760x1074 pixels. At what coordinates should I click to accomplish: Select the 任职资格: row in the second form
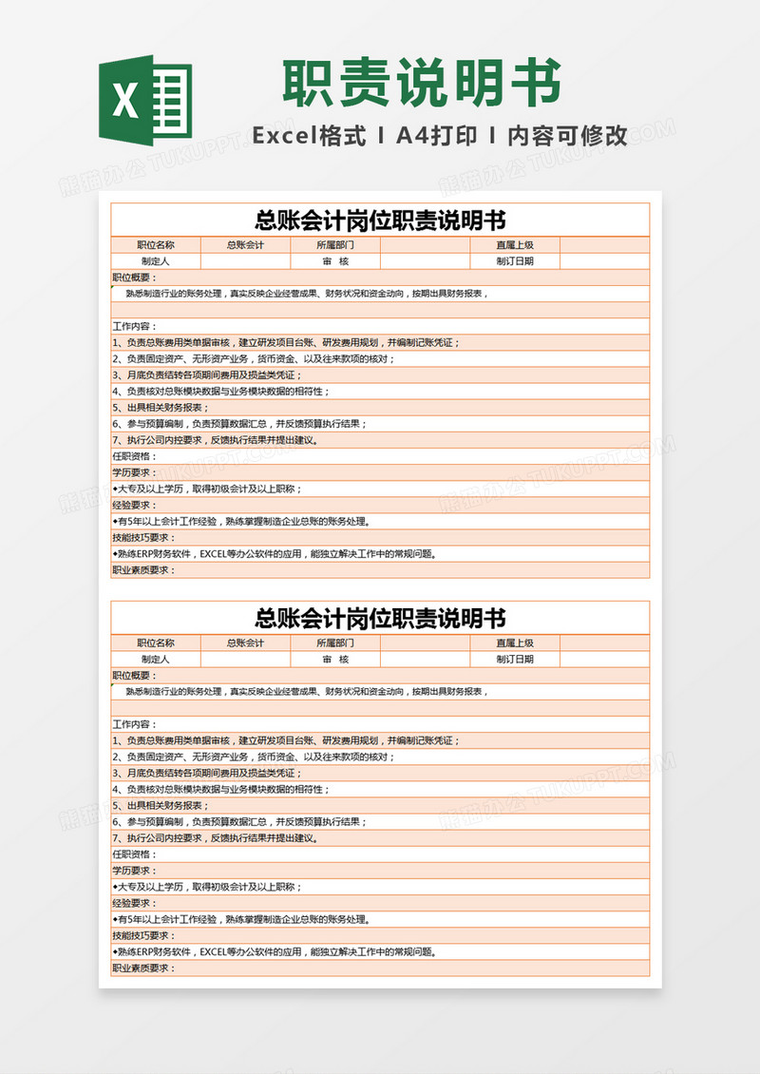380,854
